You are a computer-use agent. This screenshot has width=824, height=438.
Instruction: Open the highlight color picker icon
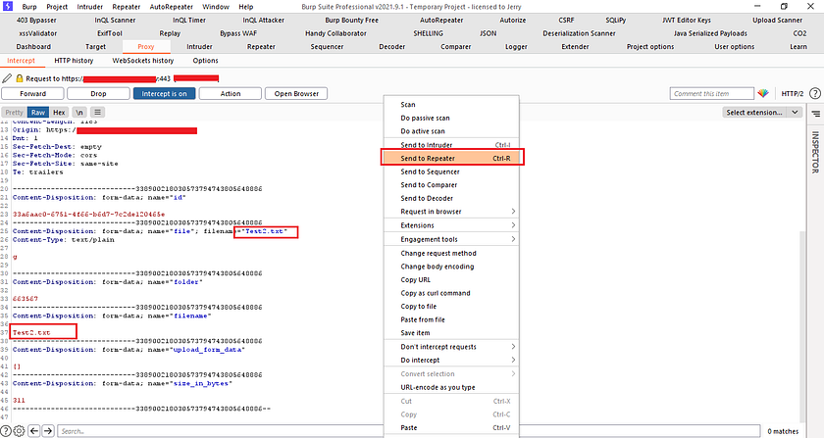(x=763, y=93)
